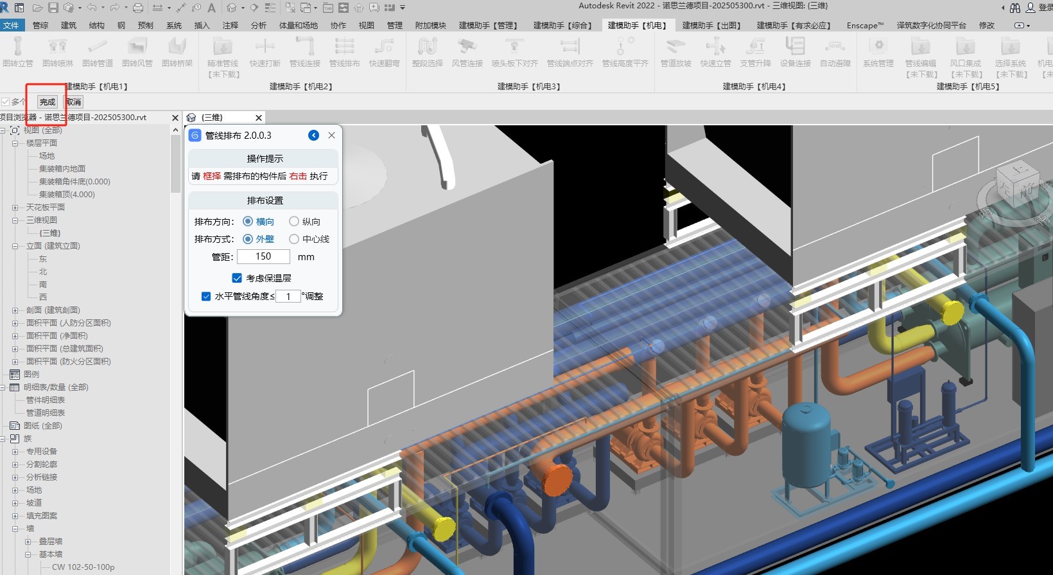Click the 取消 button
Viewport: 1053px width, 575px height.
(x=74, y=102)
